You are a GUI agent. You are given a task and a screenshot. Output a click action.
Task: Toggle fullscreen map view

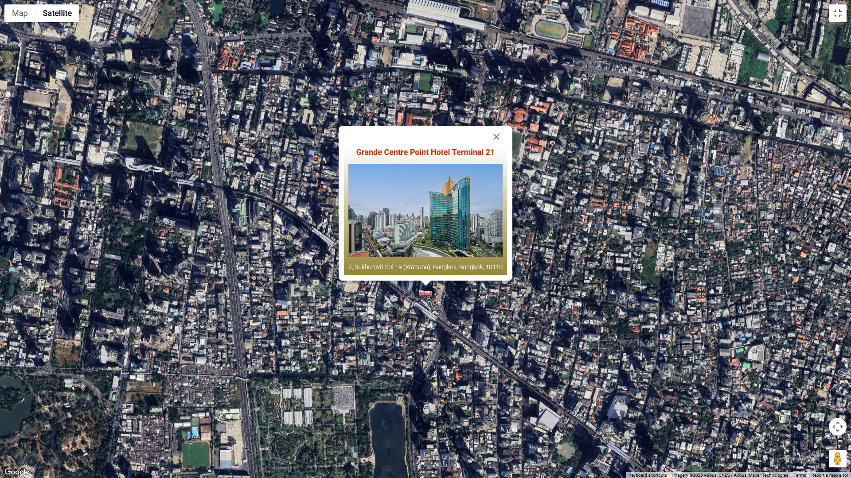coord(837,13)
